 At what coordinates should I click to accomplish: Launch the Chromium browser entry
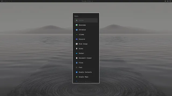[86, 30]
